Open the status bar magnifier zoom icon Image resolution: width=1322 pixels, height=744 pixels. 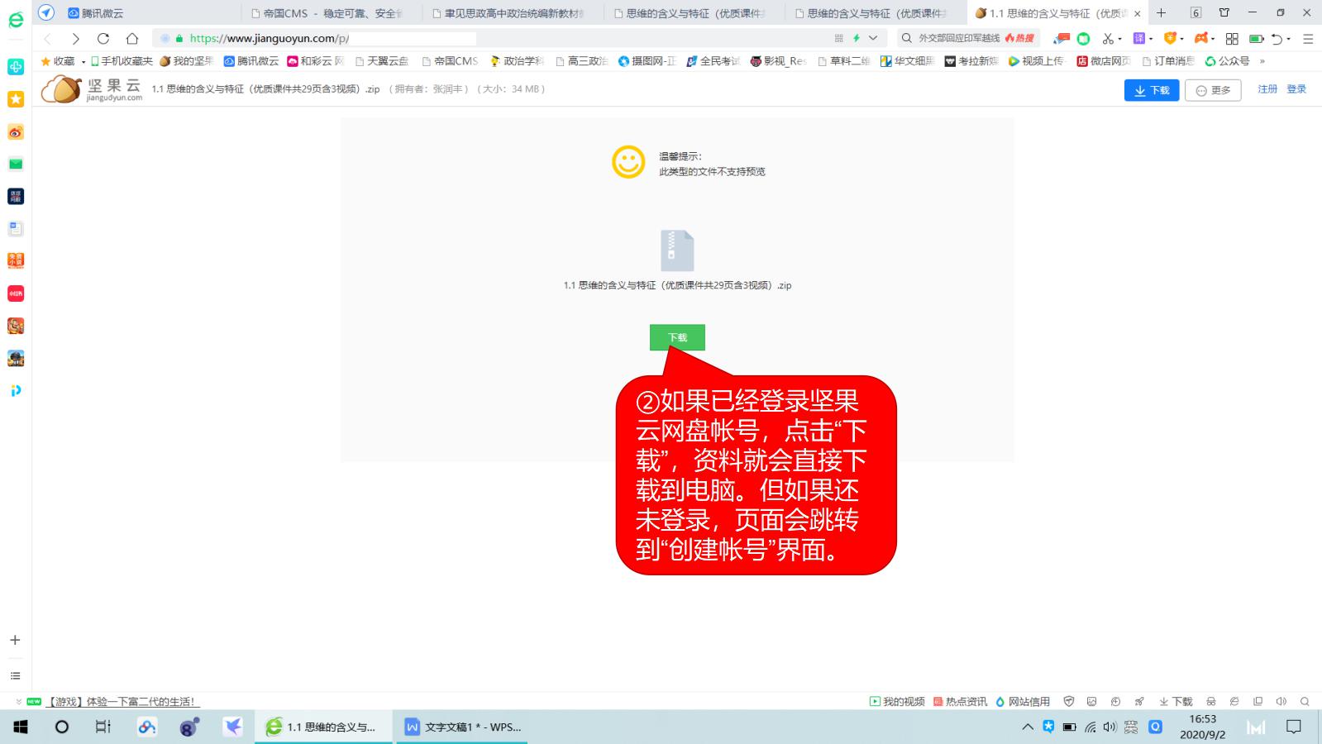1305,701
